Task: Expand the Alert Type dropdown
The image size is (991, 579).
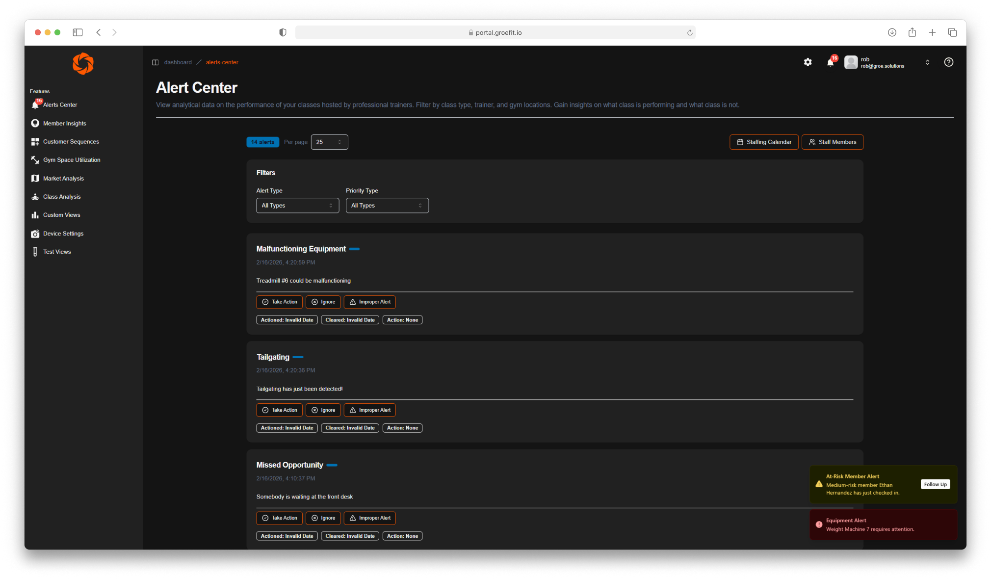Action: [297, 206]
